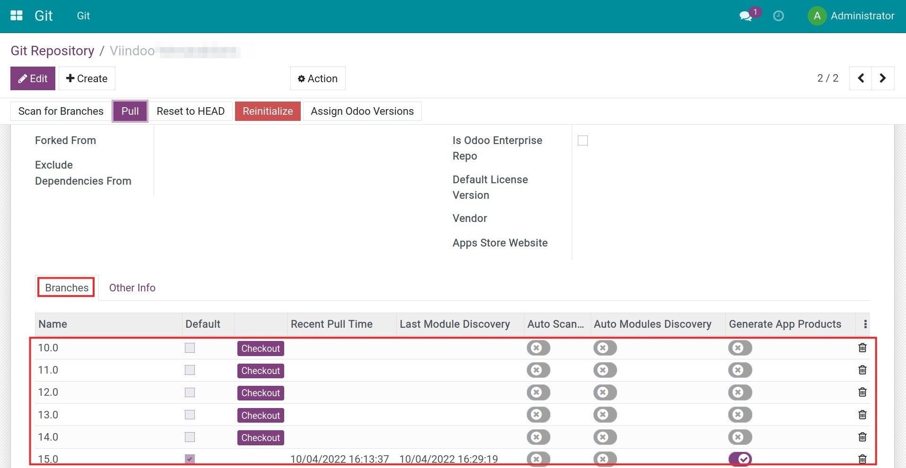Switch to the Other Info tab

tap(132, 288)
